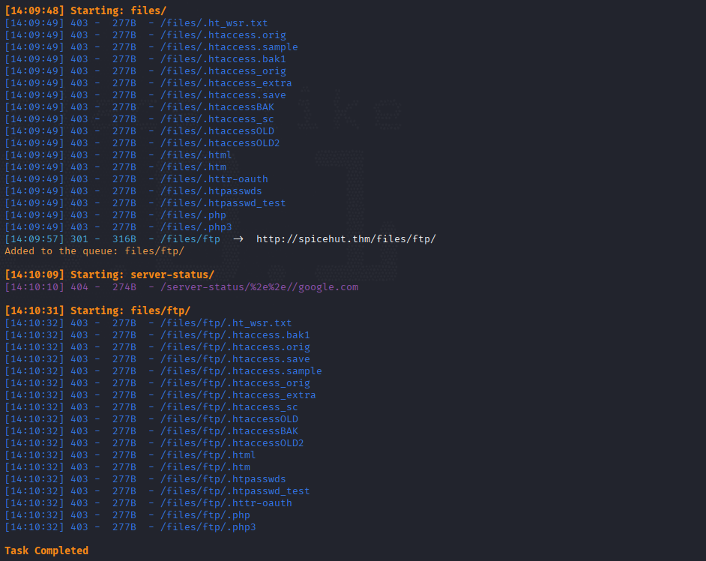Screen dimensions: 706x561
Task: Select the "/files/.htaccessBAK" path
Action: [217, 107]
